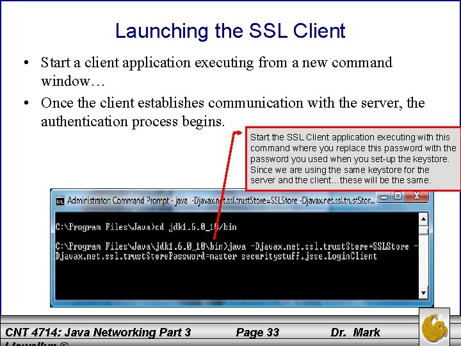
Task: Click the 'Dr. Mark' footer text
Action: coord(355,333)
